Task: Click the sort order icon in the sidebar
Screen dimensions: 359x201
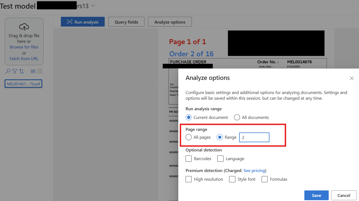Action: 21,71
